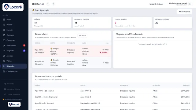The image size is (196, 110).
Task: Click the logout icon at top right
Action: [190, 4]
